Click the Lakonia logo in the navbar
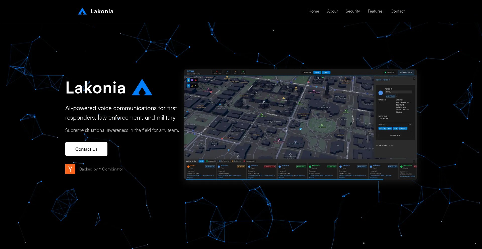This screenshot has height=249, width=482. click(96, 11)
